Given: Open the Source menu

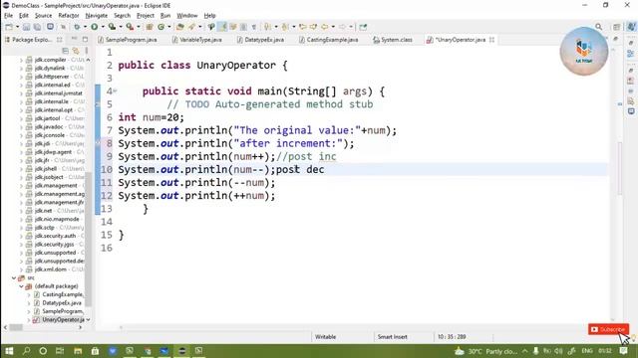Looking at the screenshot, I should coord(43,16).
